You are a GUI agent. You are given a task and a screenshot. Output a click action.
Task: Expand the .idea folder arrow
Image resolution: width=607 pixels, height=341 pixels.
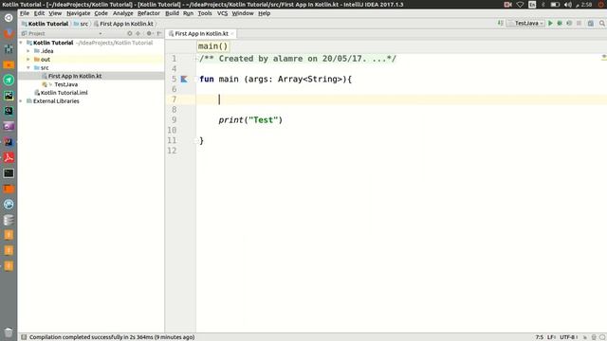(x=28, y=51)
